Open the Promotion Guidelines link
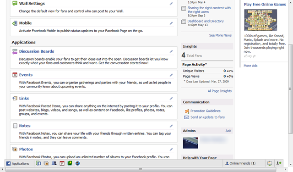The image size is (293, 172). click(x=206, y=111)
